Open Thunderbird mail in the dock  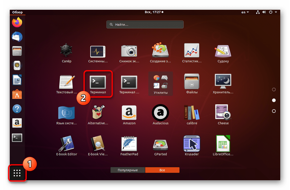(17, 37)
